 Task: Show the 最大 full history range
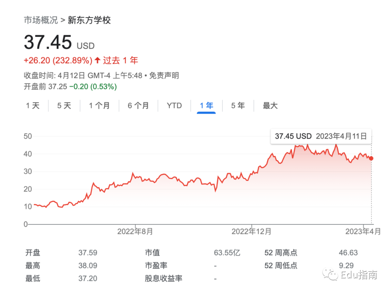270,106
